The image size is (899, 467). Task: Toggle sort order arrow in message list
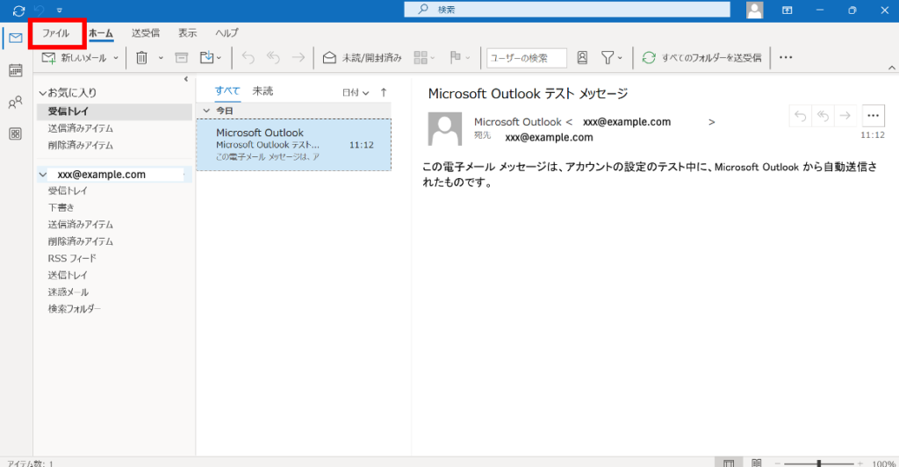point(383,92)
